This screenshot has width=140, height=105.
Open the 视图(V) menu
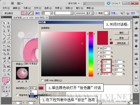tap(69, 8)
